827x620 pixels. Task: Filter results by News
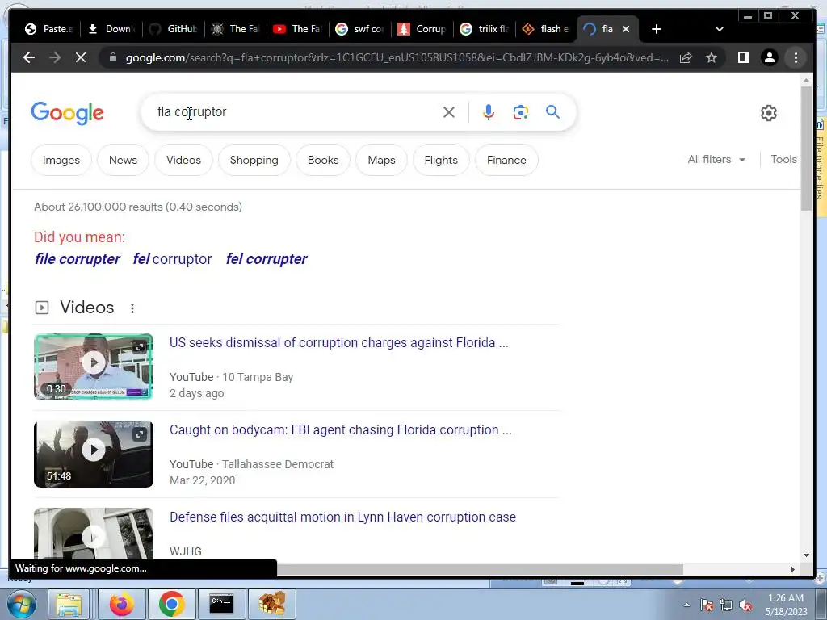[123, 161]
